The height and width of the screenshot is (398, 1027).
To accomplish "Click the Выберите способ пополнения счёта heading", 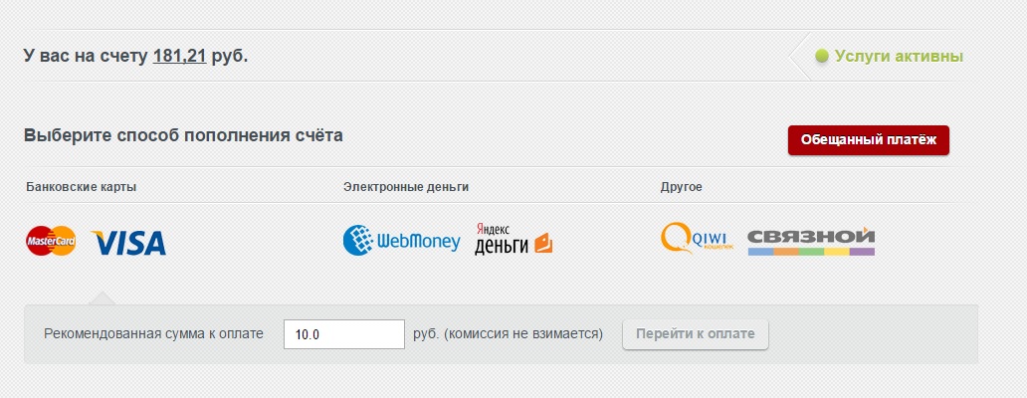I will click(183, 135).
